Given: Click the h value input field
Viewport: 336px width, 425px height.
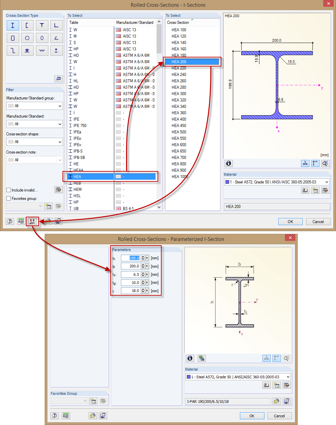Looking at the screenshot, I should tap(131, 258).
